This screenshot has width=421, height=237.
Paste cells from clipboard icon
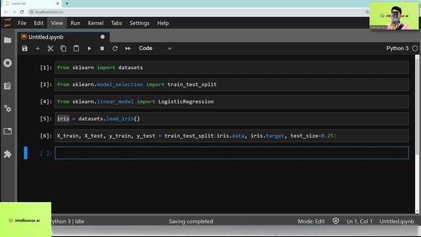tap(76, 48)
